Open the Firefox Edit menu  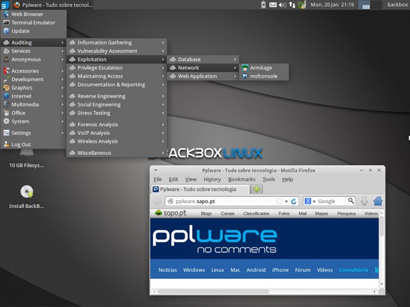pos(174,179)
